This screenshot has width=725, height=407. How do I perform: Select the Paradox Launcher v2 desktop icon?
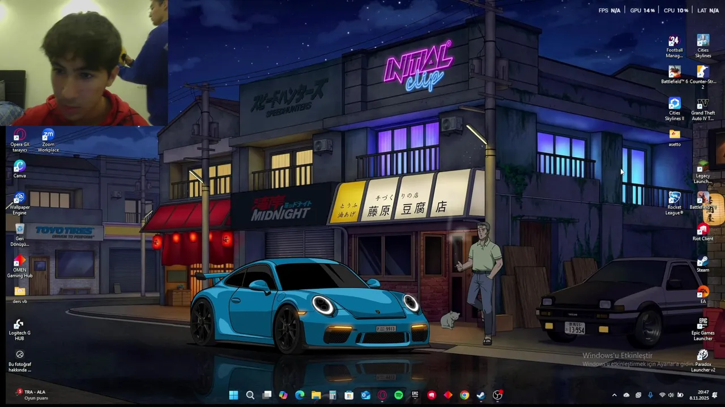point(703,360)
